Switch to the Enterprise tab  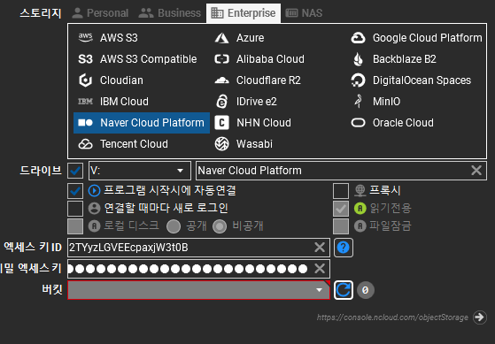point(244,13)
